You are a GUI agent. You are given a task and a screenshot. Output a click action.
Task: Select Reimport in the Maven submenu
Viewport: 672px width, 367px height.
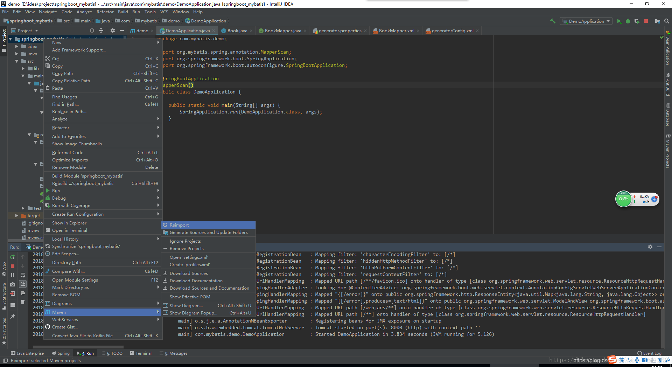pos(208,225)
